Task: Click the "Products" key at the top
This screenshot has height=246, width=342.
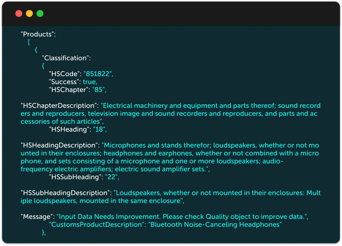Action: pyautogui.click(x=38, y=35)
